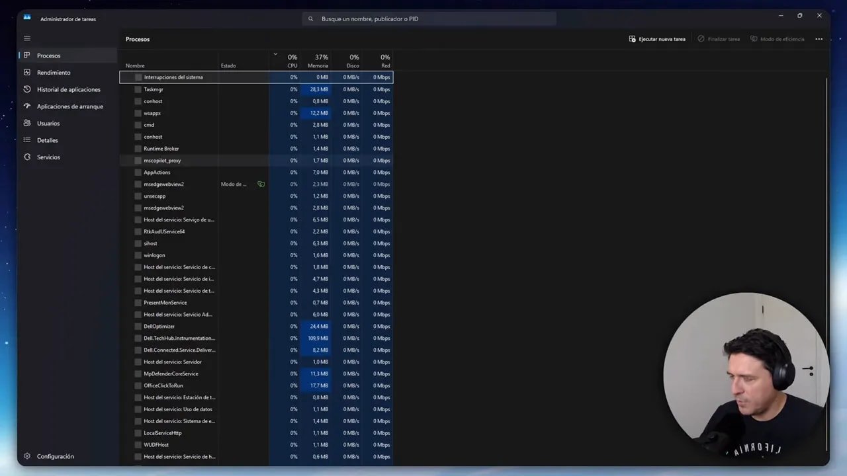Click the LocalServiceHttp process icon
Image resolution: width=847 pixels, height=476 pixels.
click(138, 433)
